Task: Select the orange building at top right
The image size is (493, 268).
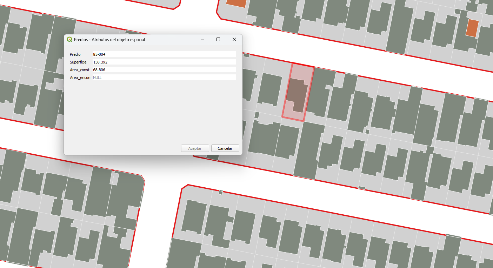Action: 472,28
